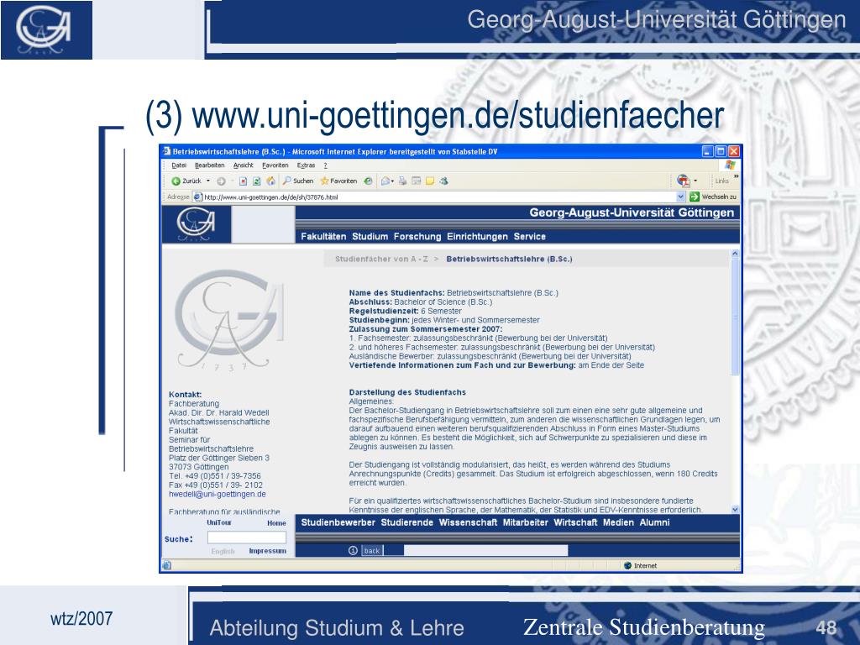
Task: Open the Mail icon dropdown arrow
Action: (393, 181)
